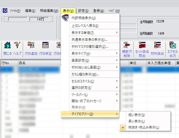Click the application logo icon in menu bar

pos(5,11)
